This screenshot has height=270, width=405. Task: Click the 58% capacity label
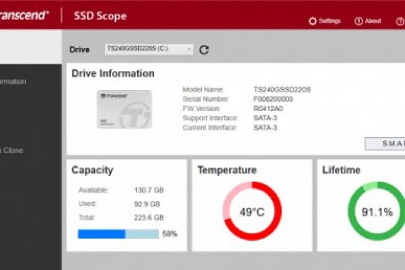(x=169, y=234)
